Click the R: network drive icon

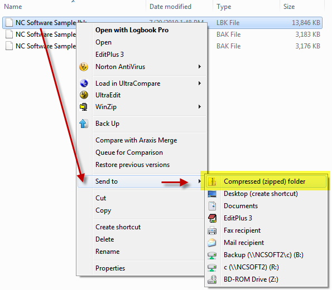point(212,267)
